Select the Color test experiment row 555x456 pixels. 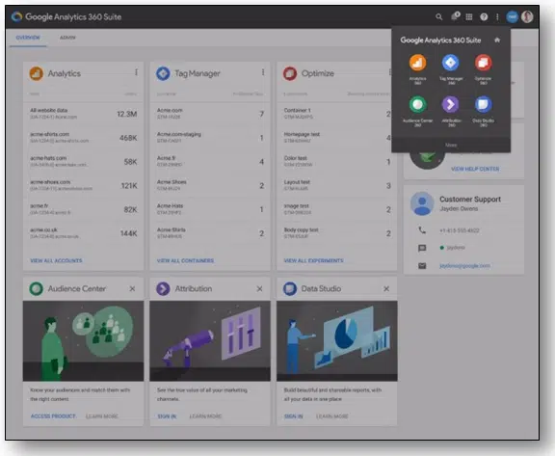pos(337,161)
